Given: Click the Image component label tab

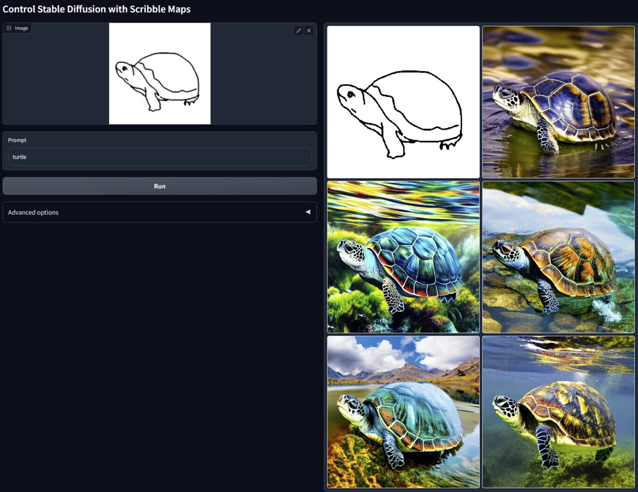Looking at the screenshot, I should (20, 28).
